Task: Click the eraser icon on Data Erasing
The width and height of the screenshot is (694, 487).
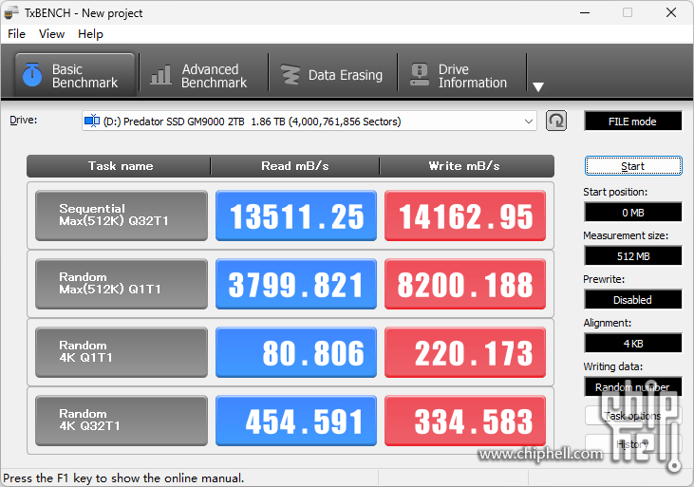Action: [x=291, y=75]
